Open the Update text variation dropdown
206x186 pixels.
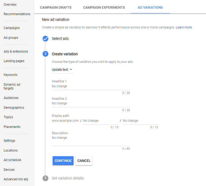tap(62, 70)
